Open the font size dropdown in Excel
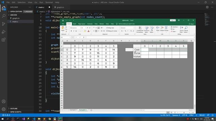Screen dimensions: 216x121 pos(85,28)
